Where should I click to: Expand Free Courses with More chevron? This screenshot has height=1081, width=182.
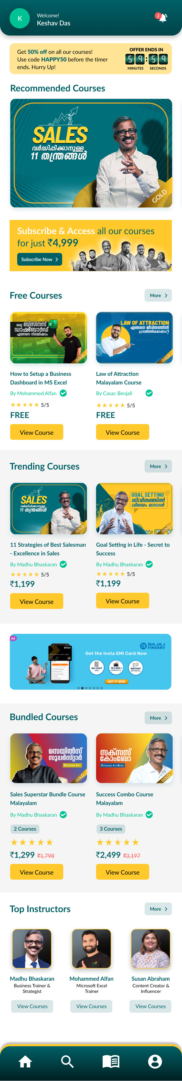tap(158, 295)
